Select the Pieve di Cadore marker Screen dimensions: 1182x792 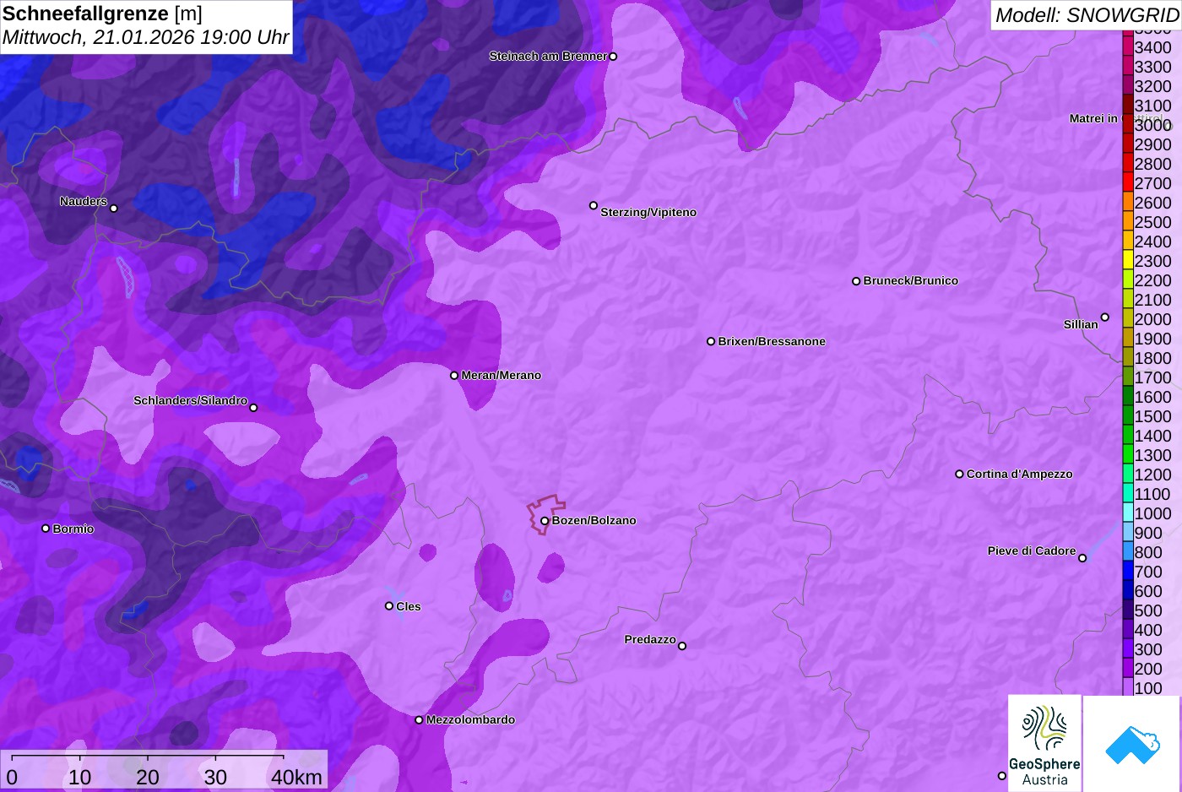tap(1082, 558)
